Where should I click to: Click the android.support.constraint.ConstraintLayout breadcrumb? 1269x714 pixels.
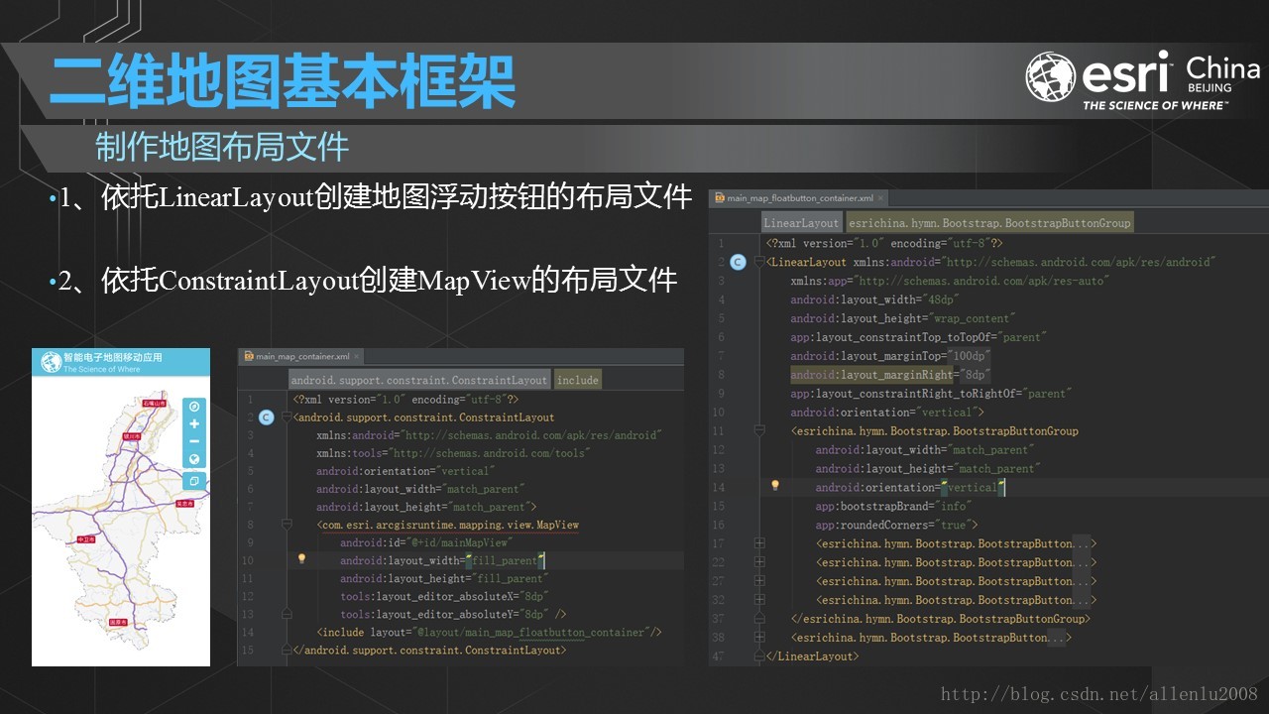coord(419,380)
